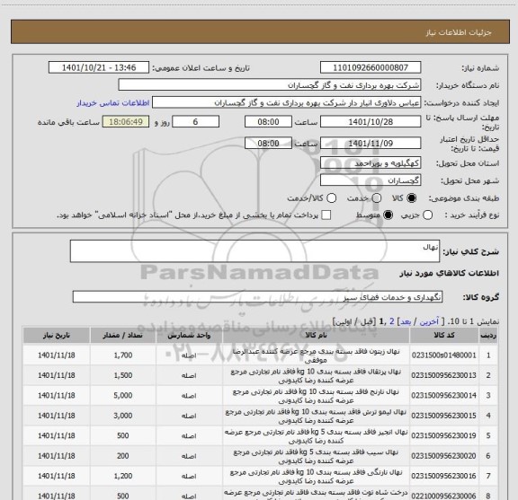Click the delivery city field گچساران
Screen dimensions: 518x500
pyautogui.click(x=371, y=180)
